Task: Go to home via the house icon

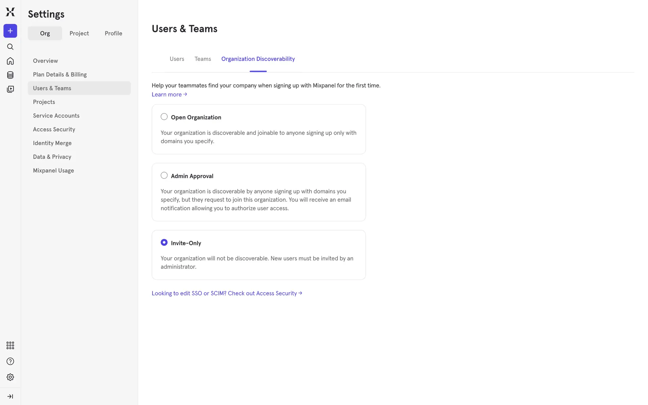Action: [10, 61]
